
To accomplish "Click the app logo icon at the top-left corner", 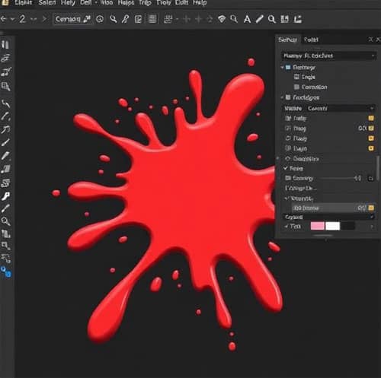I will point(5,3).
